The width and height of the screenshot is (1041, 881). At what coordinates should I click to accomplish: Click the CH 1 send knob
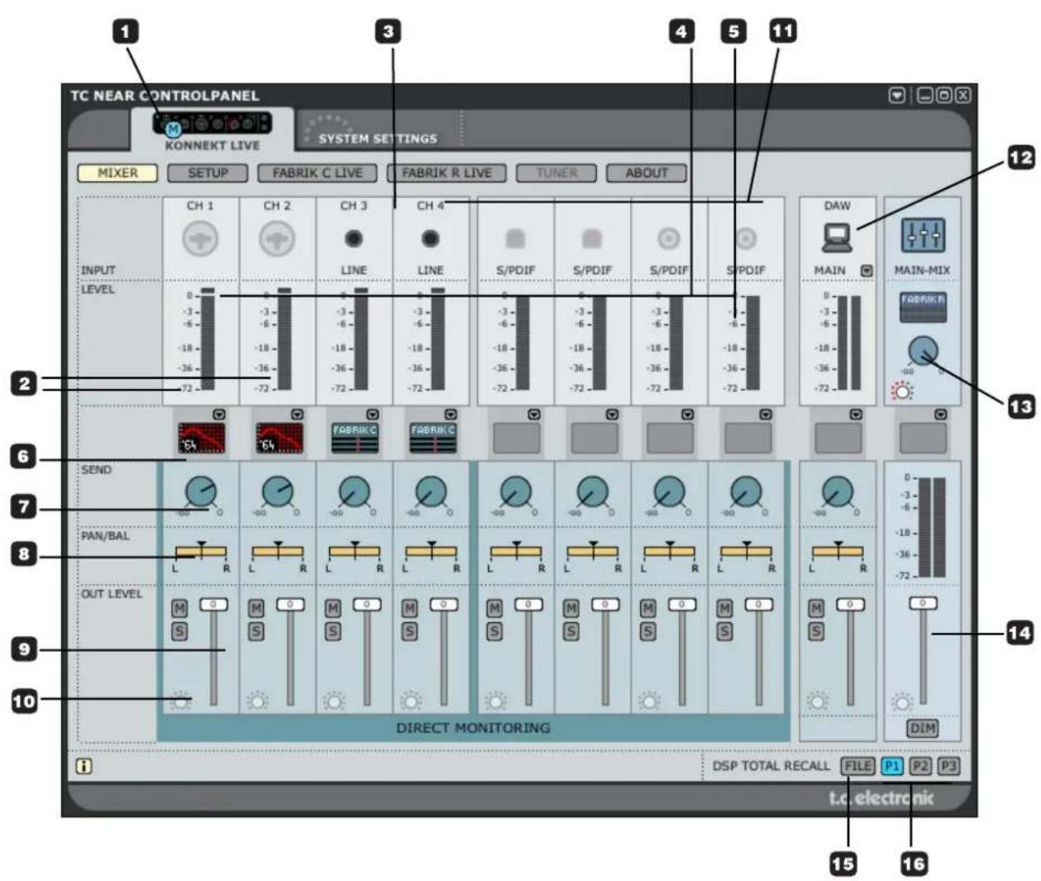coord(200,493)
